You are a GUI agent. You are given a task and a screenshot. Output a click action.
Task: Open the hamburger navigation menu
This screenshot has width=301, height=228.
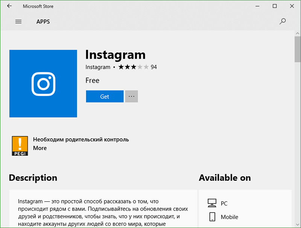(x=18, y=21)
